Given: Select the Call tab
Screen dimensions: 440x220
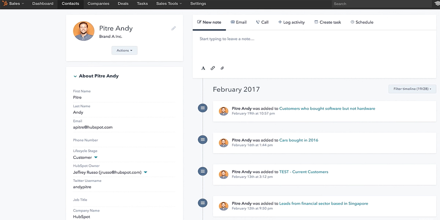Looking at the screenshot, I should click(262, 22).
